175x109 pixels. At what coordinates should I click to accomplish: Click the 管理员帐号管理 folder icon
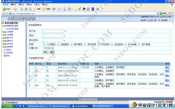click(x=5, y=26)
